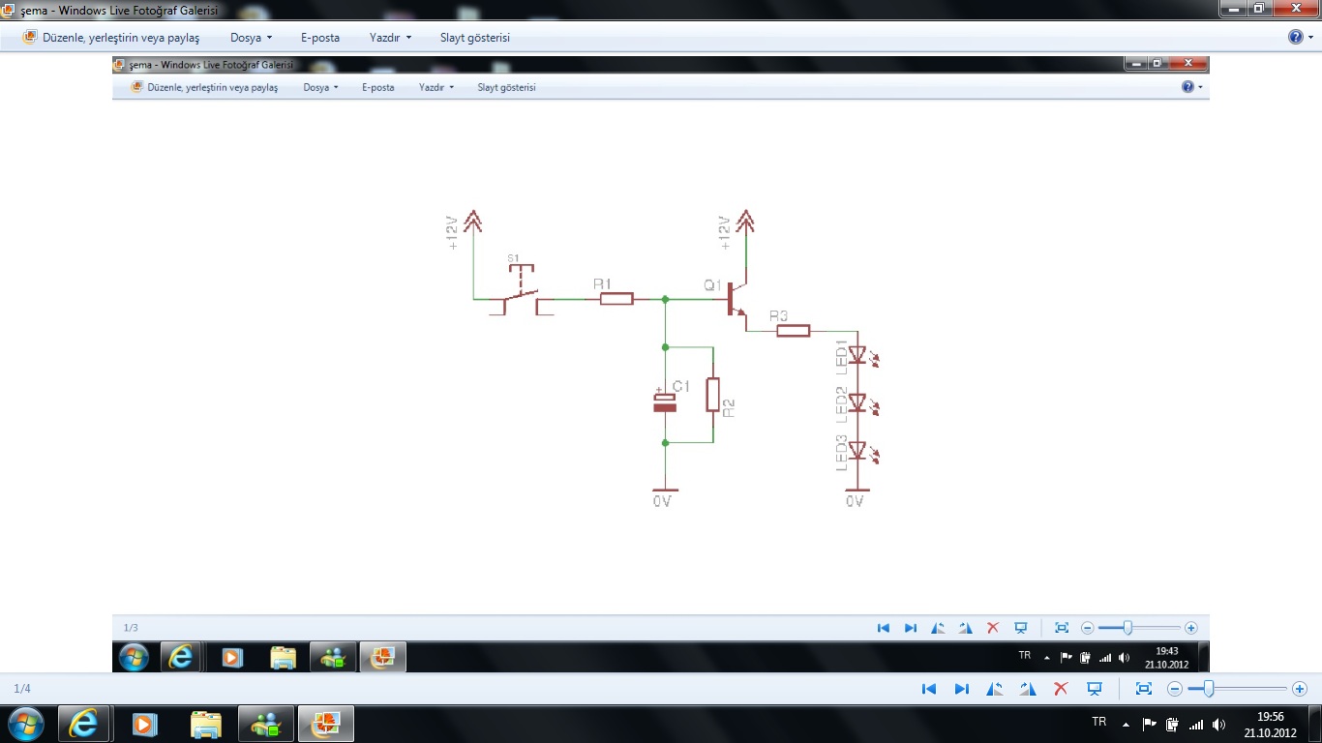The image size is (1322, 743).
Task: Click the displayed circuit schematic photo
Action: [661, 363]
